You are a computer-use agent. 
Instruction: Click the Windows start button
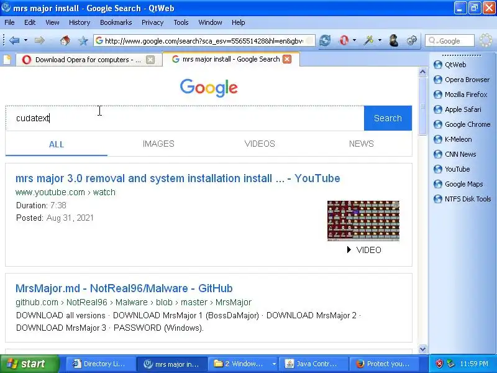click(29, 364)
